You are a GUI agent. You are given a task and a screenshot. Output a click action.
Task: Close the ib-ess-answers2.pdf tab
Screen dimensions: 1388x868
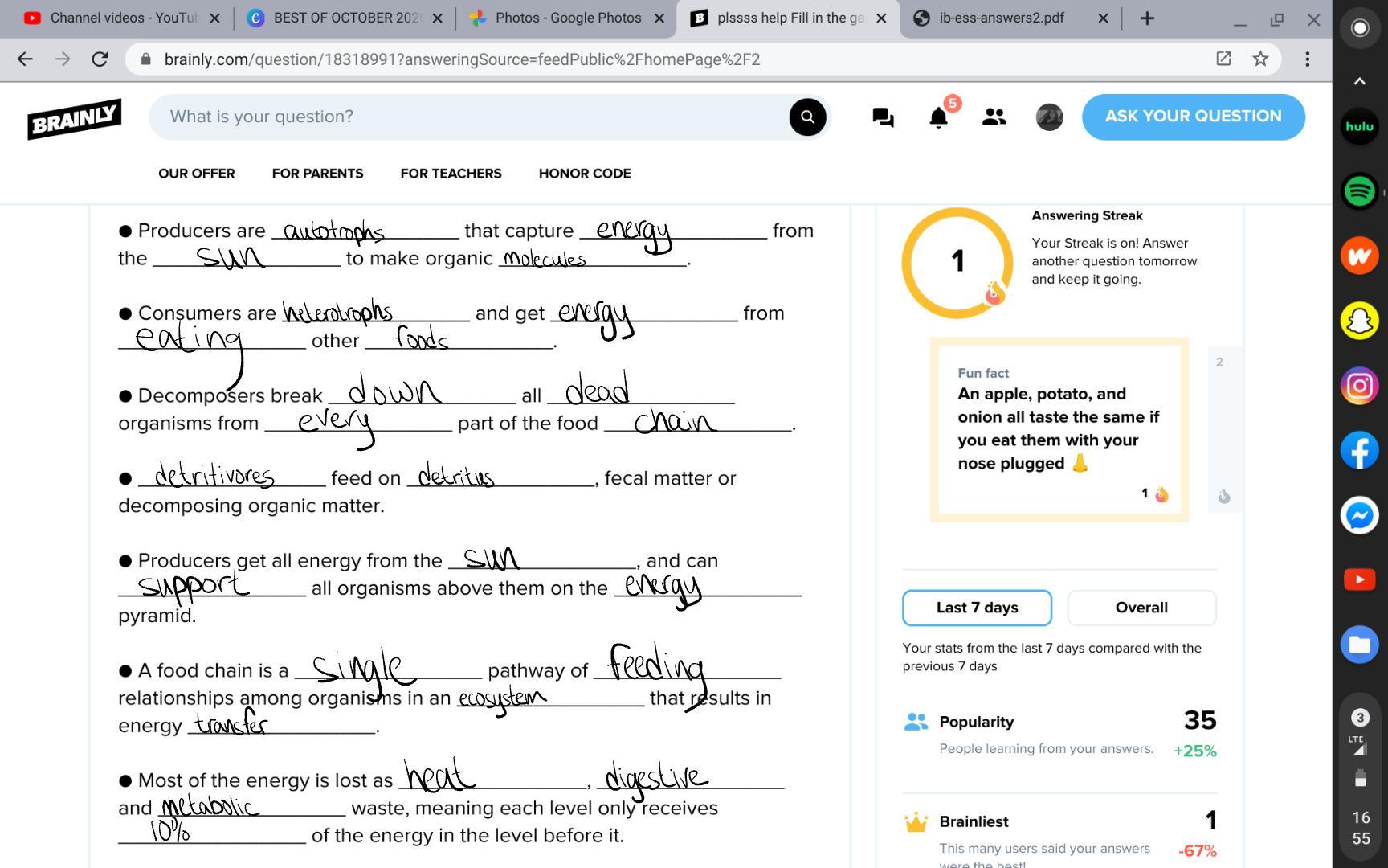1103,18
